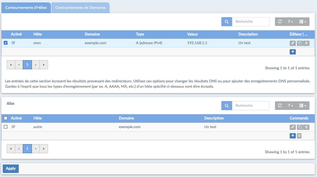Apply the configuration changes
Screen dimensions: 317x177
11,168
